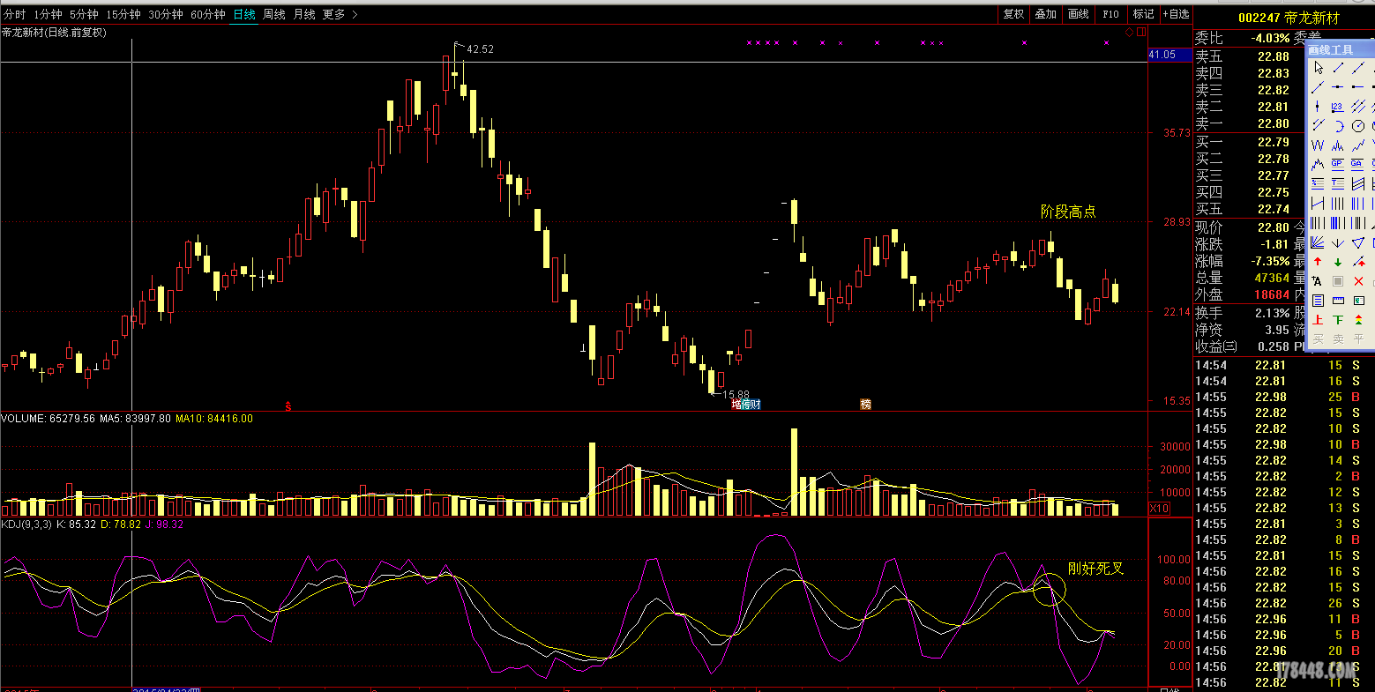Screen dimensions: 1375x692
Task: Click the 榜 event marker on chart
Action: [x=866, y=405]
